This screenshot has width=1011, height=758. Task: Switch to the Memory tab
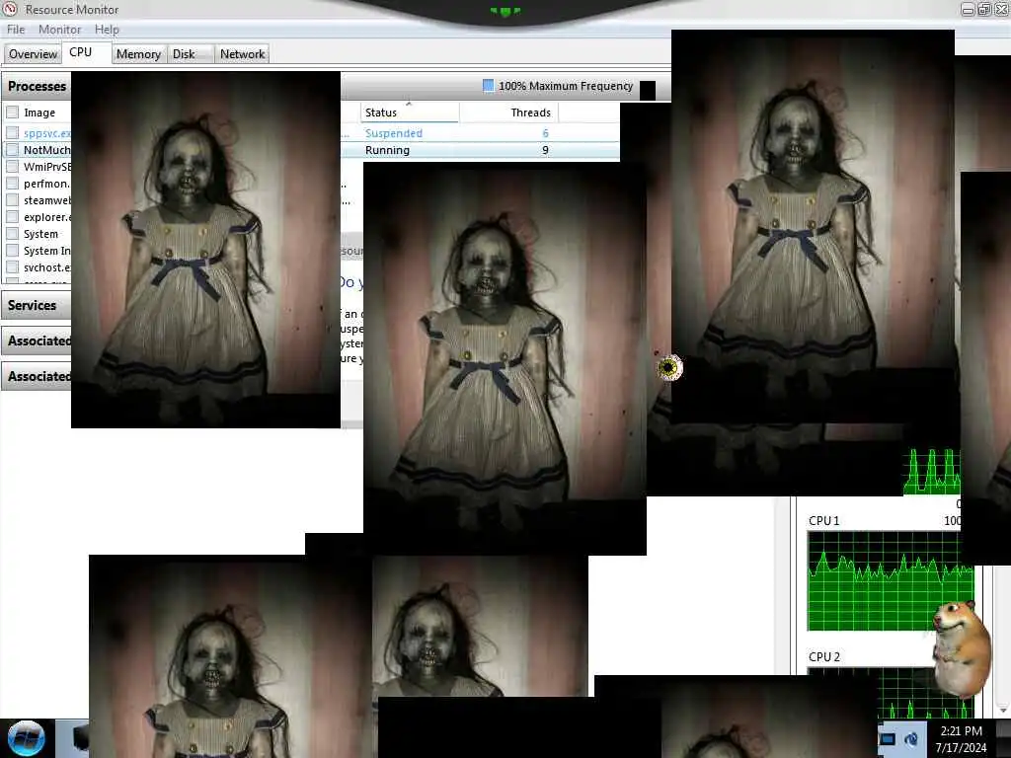point(138,54)
